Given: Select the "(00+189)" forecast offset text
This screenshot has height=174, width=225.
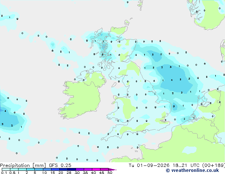Looking at the screenshot, I should (214, 165).
